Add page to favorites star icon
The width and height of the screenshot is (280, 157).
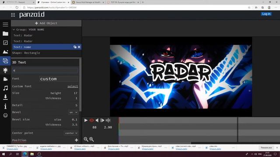[249, 7]
